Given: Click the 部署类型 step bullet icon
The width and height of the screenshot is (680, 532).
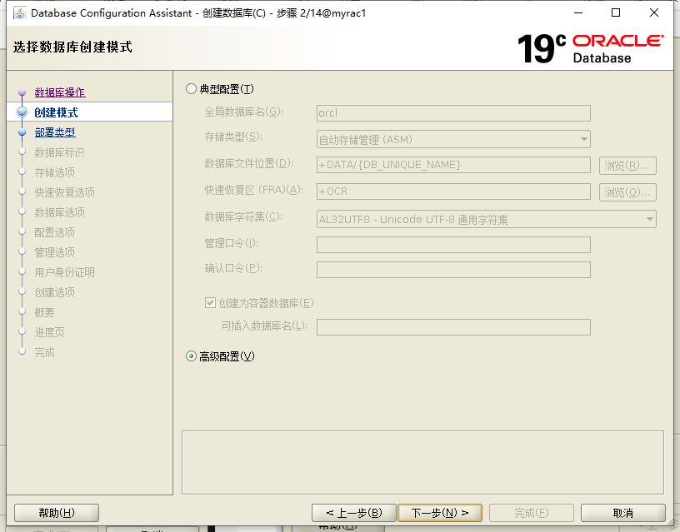Looking at the screenshot, I should pyautogui.click(x=22, y=132).
